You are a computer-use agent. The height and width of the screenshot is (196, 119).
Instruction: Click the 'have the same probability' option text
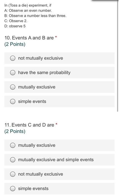tap(44, 73)
